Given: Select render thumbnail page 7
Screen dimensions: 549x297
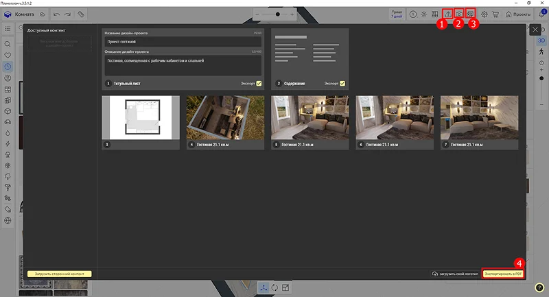Looking at the screenshot, I should (x=479, y=123).
